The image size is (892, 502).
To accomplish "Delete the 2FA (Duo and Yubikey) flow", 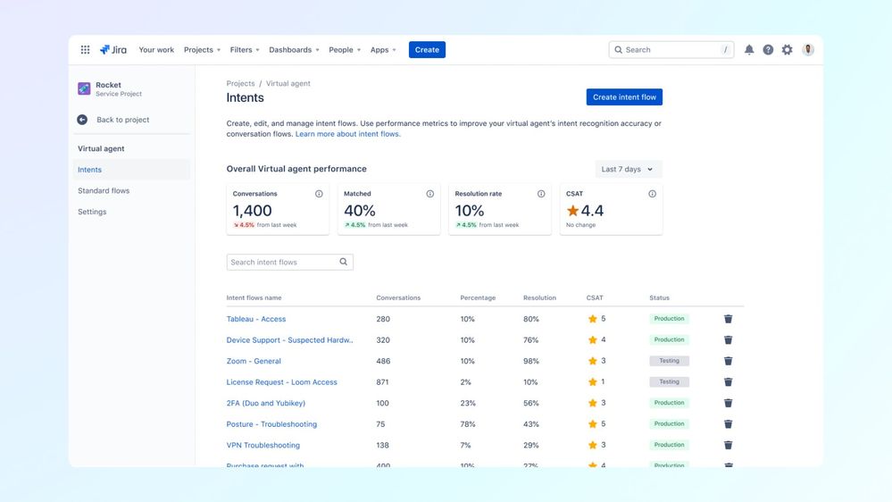I will (729, 403).
